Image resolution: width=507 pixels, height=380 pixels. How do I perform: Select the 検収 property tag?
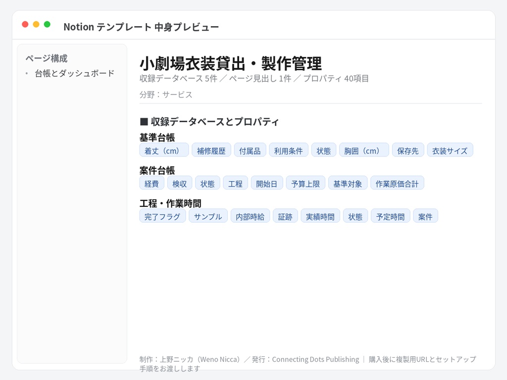179,183
